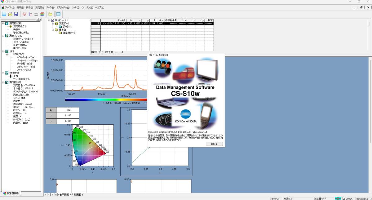Click the 測定データ tree node icon
Image resolution: width=372 pixels, height=200 pixels.
pos(56,23)
